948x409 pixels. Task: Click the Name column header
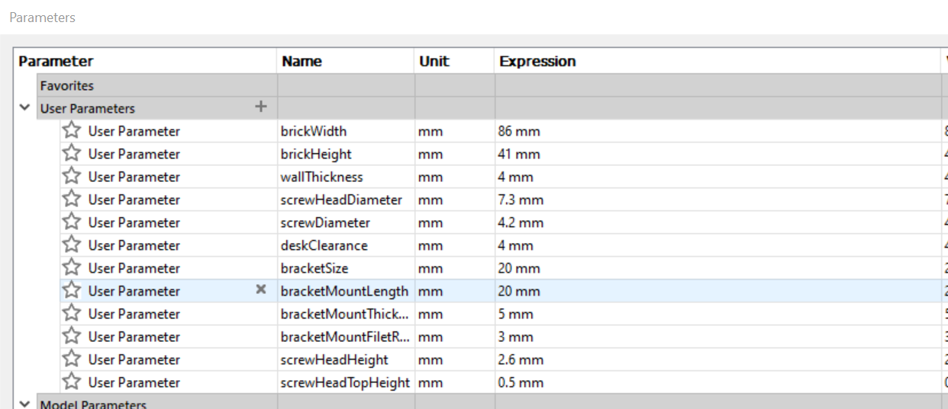pyautogui.click(x=346, y=62)
